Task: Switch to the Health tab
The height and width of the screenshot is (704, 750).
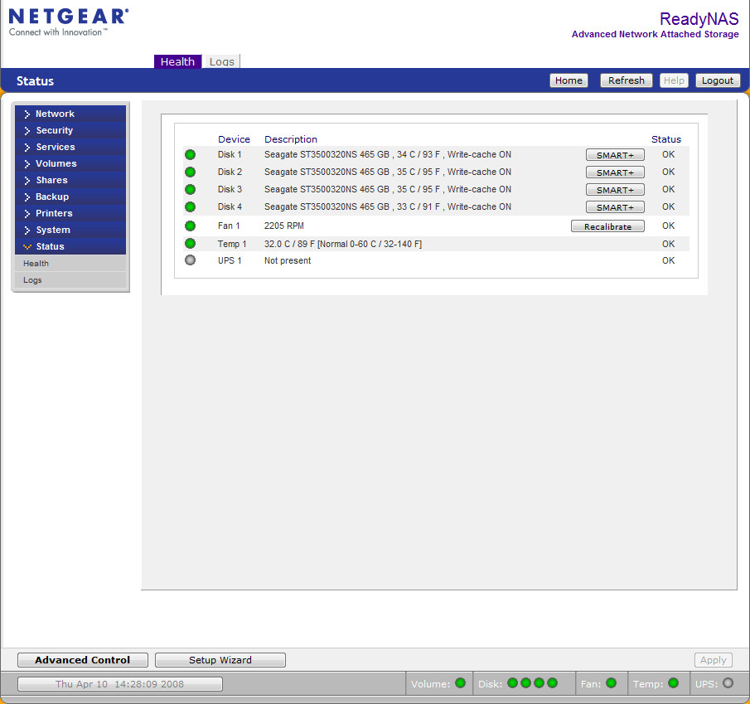Action: [177, 61]
